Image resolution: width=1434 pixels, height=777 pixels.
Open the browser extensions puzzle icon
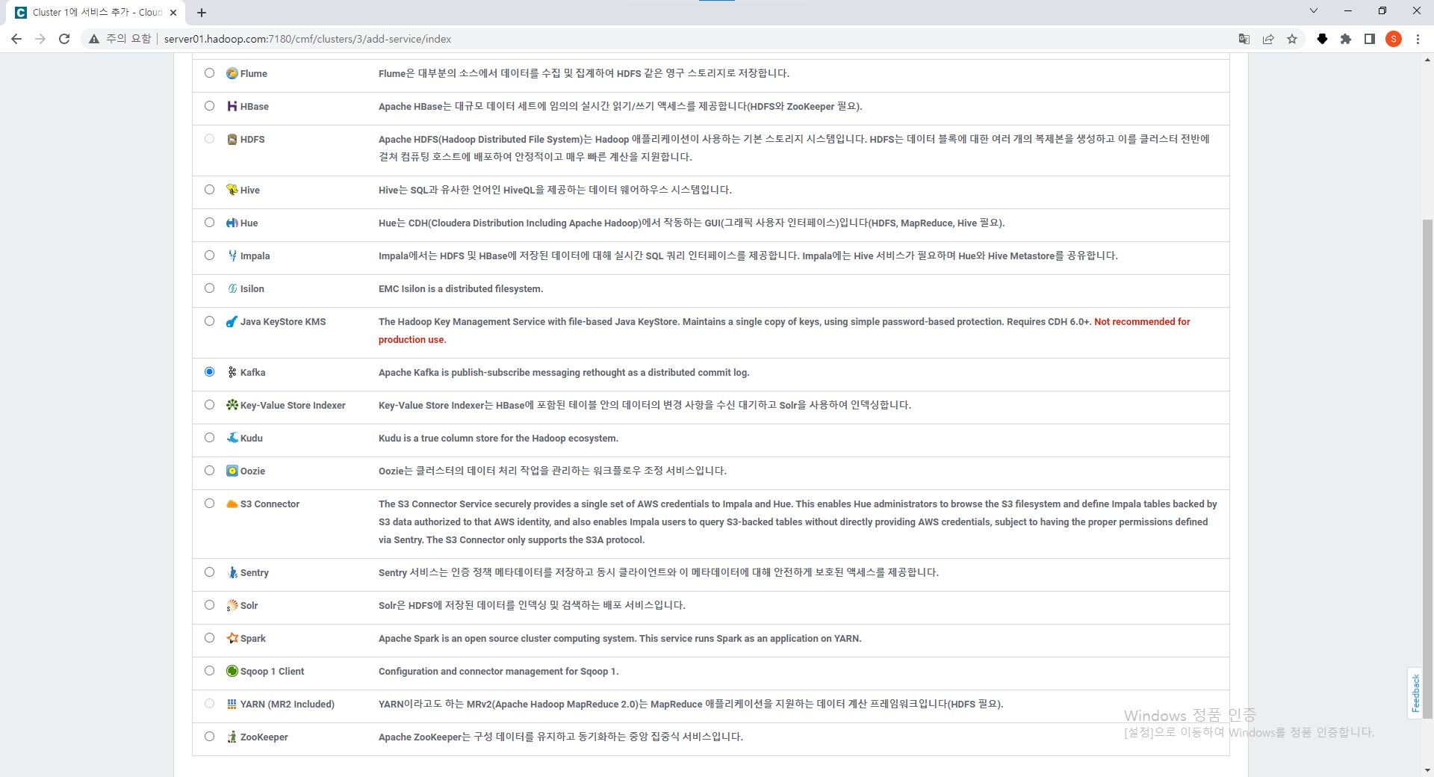[x=1346, y=39]
